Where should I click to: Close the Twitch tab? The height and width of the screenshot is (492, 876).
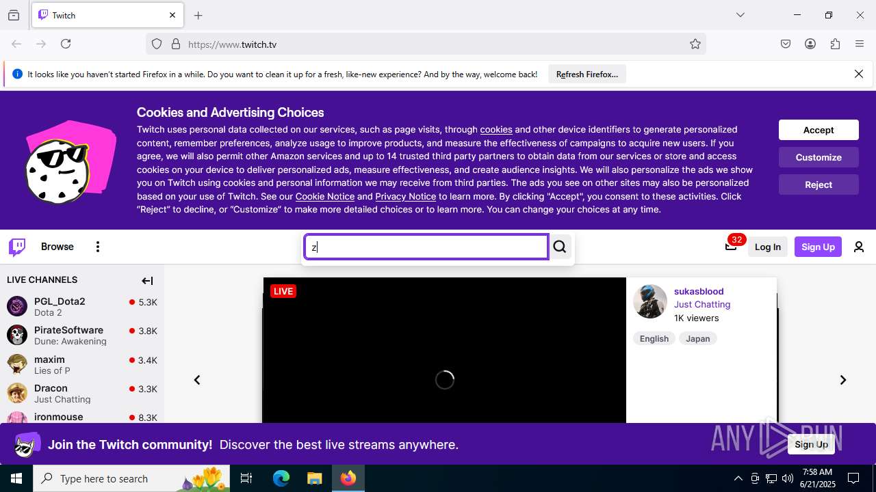point(172,15)
